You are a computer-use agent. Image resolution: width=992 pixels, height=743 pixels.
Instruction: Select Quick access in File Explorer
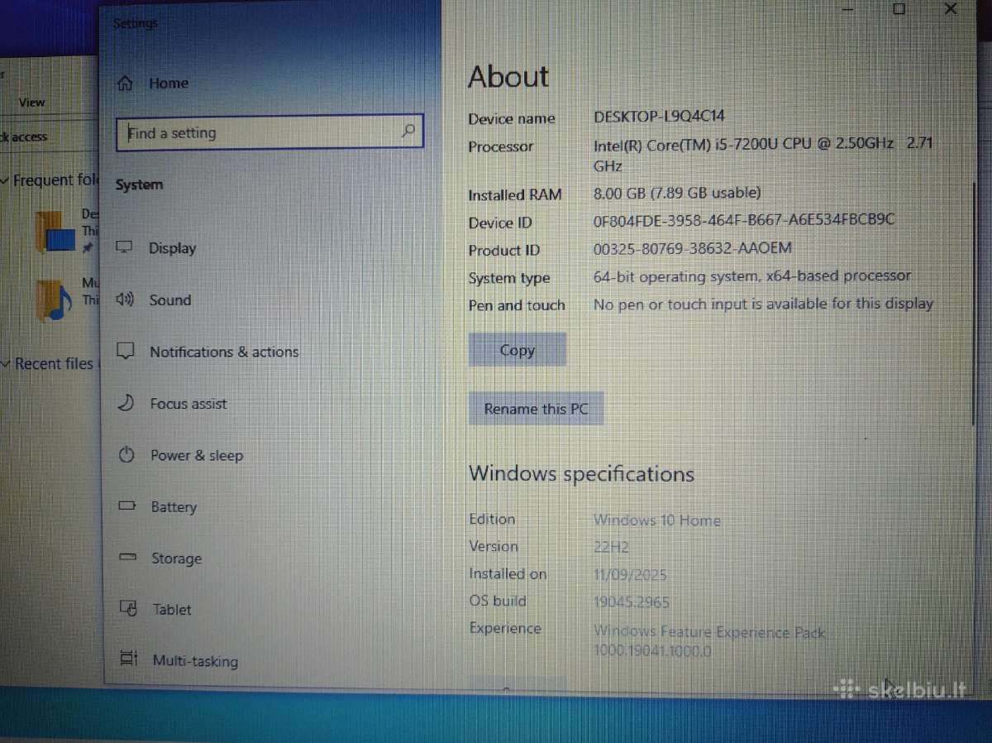tap(25, 137)
